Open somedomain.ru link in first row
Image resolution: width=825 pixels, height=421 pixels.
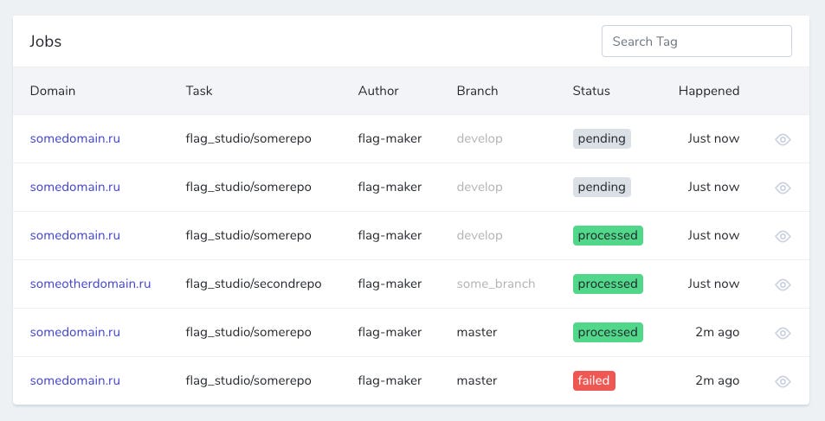click(75, 139)
